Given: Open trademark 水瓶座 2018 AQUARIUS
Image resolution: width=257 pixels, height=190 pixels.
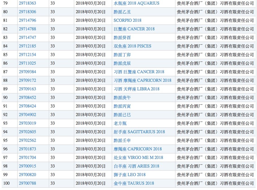Looking at the screenshot, I should tap(136, 3).
